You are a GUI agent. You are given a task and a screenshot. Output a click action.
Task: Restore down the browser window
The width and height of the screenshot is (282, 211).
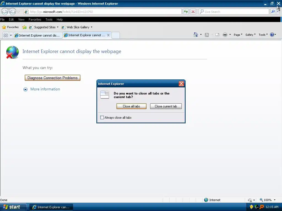pyautogui.click(x=272, y=3)
